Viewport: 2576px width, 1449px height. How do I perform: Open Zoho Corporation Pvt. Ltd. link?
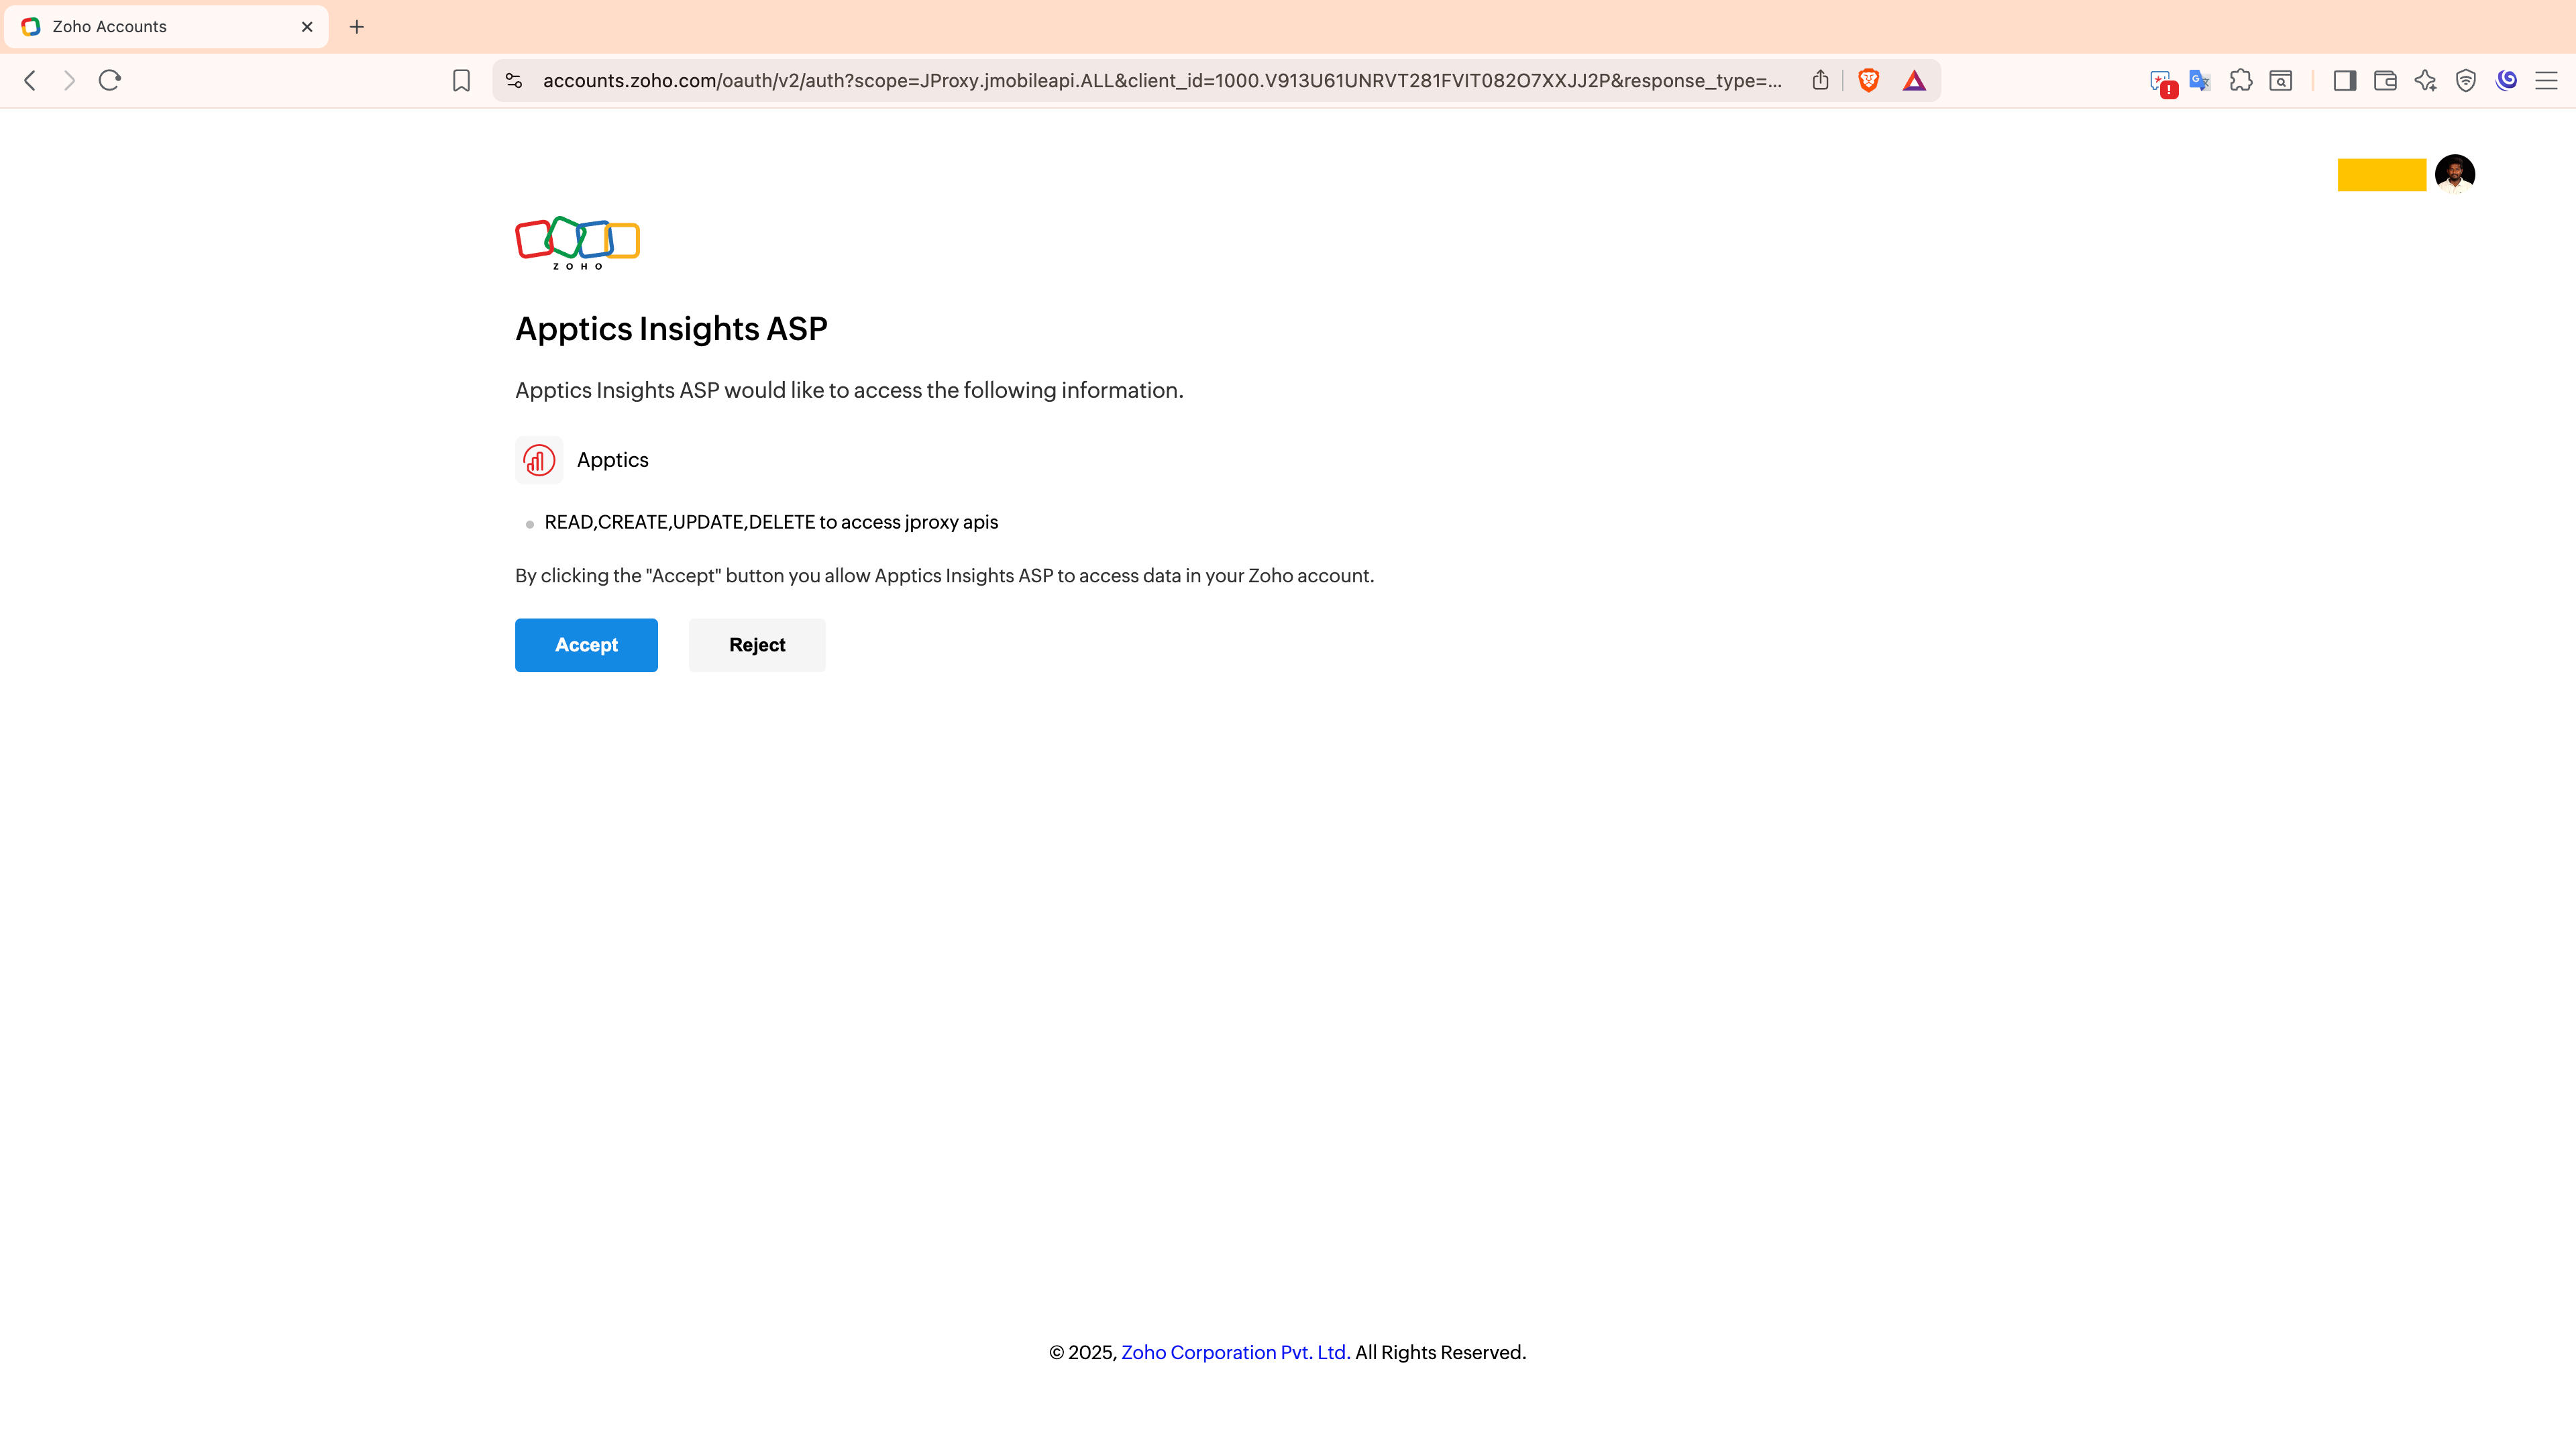pos(1235,1352)
